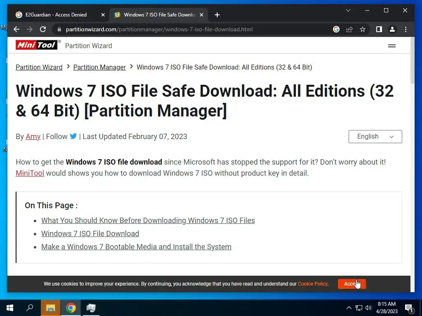Go back using the browser back arrow
This screenshot has width=422, height=316.
pos(16,29)
